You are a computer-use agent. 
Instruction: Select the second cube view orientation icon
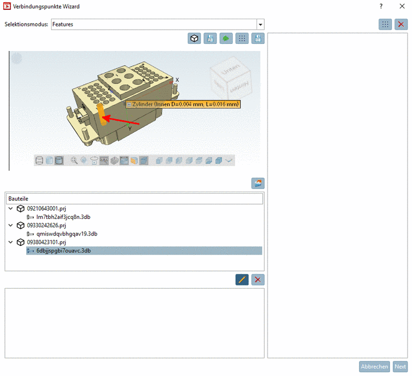coord(169,160)
